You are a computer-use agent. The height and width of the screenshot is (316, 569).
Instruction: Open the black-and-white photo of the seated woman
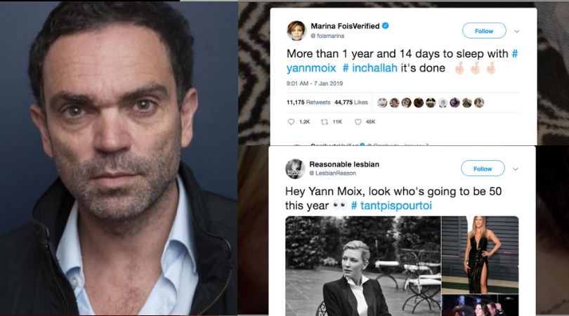click(361, 265)
